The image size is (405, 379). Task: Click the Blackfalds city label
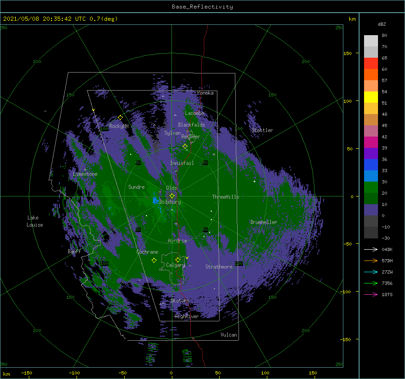[x=191, y=125]
